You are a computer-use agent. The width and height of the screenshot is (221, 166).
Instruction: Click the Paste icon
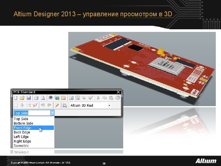click(x=111, y=98)
